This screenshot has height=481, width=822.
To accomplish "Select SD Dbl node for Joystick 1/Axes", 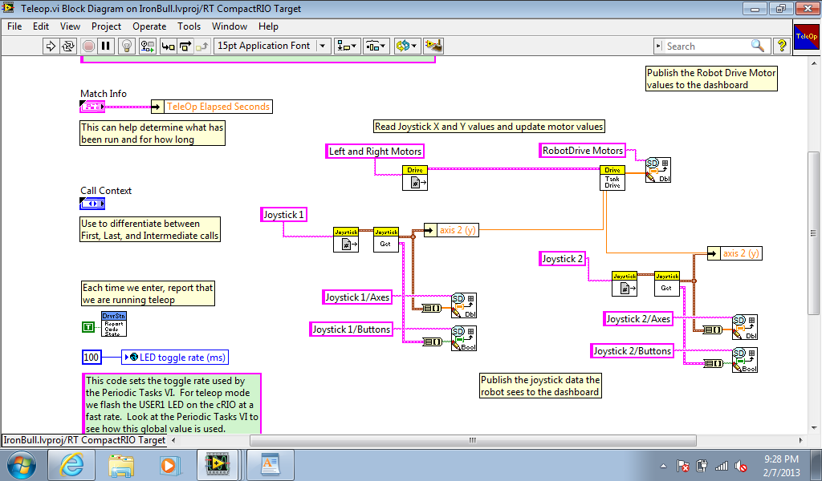I will (x=464, y=305).
